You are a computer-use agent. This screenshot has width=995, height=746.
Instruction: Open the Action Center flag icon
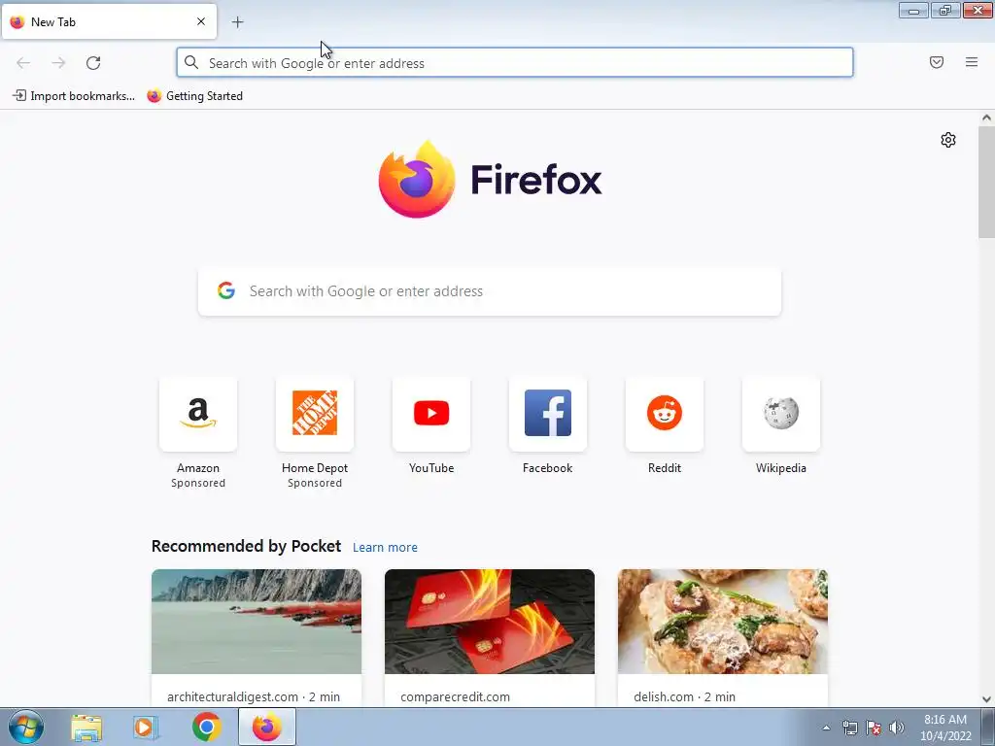pyautogui.click(x=874, y=728)
